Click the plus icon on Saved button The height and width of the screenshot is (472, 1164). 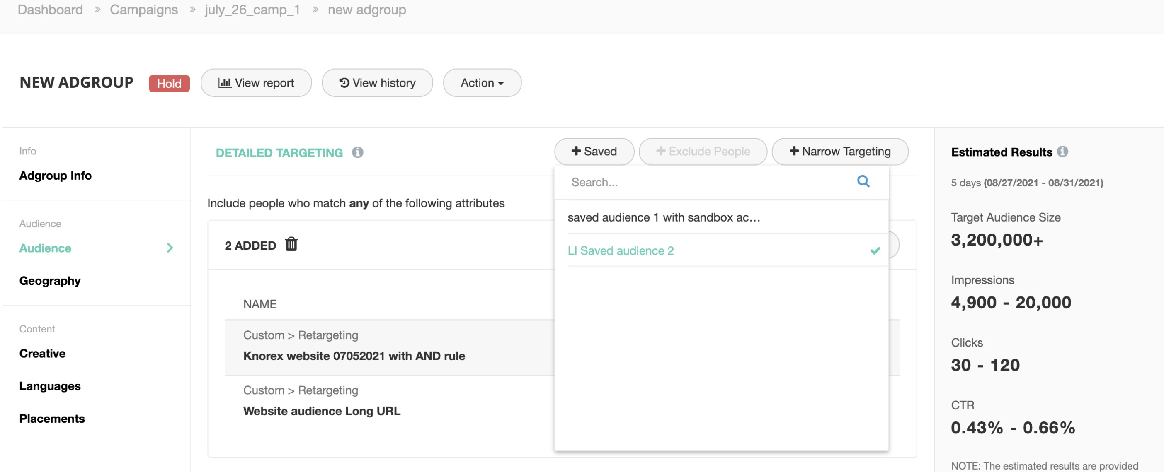click(x=576, y=151)
